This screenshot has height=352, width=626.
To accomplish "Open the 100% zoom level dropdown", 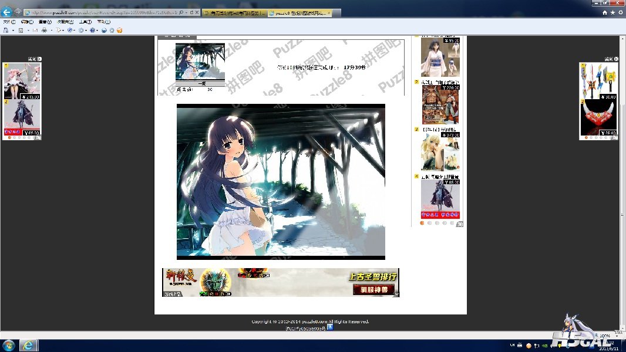I will tap(617, 336).
